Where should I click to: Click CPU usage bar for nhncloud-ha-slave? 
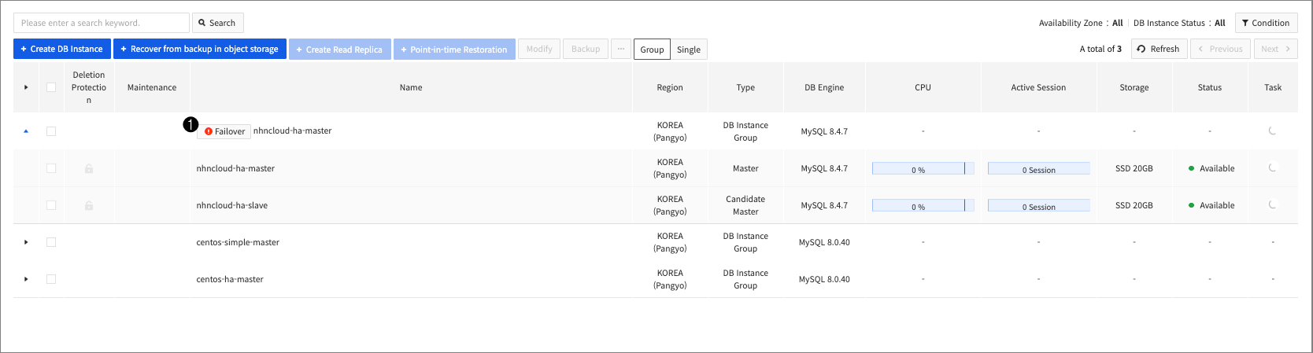pyautogui.click(x=923, y=205)
